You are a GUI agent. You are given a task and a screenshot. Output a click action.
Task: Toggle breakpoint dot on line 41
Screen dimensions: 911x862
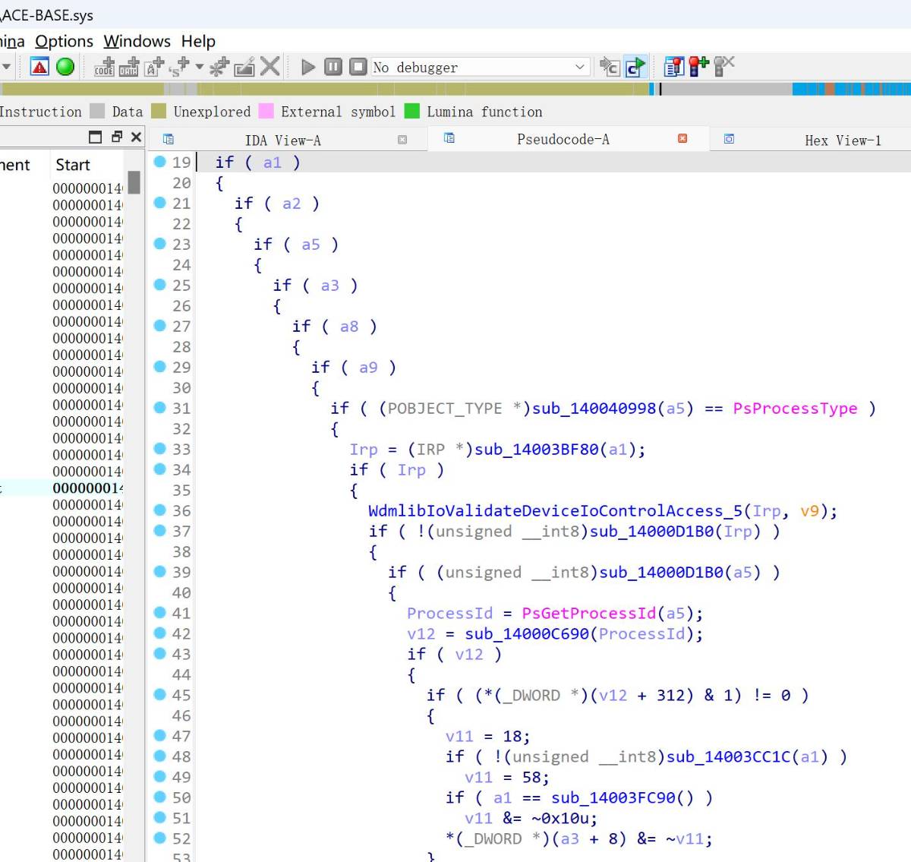click(x=159, y=612)
